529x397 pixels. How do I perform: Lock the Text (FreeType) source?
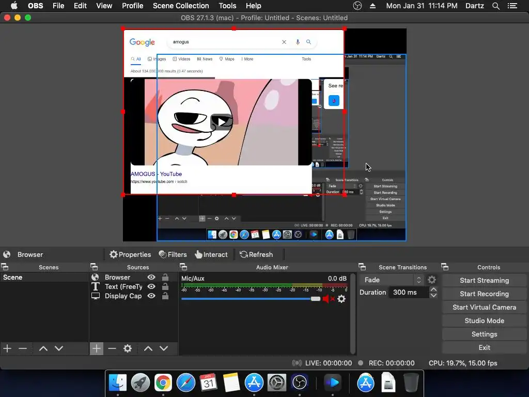165,286
